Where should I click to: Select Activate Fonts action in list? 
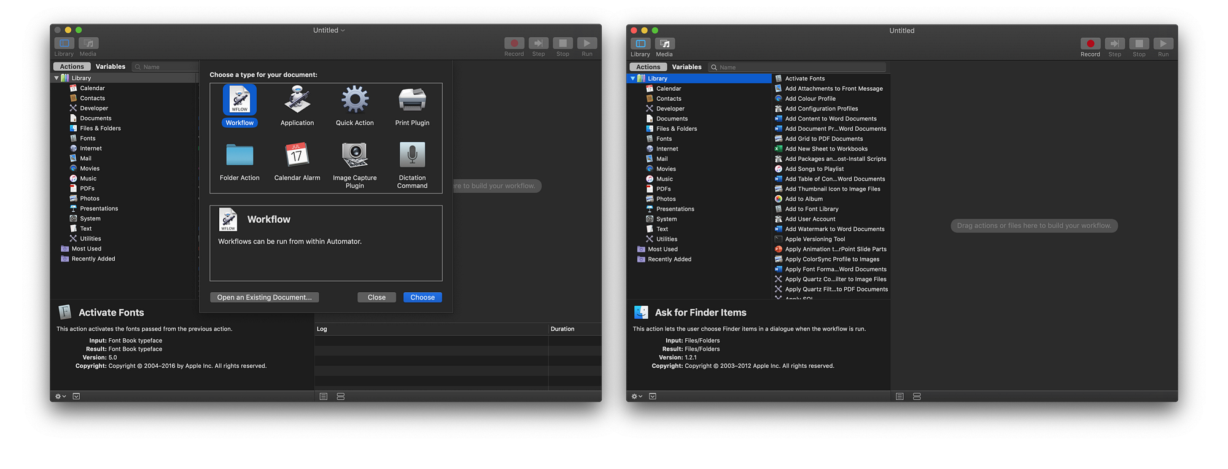[804, 79]
